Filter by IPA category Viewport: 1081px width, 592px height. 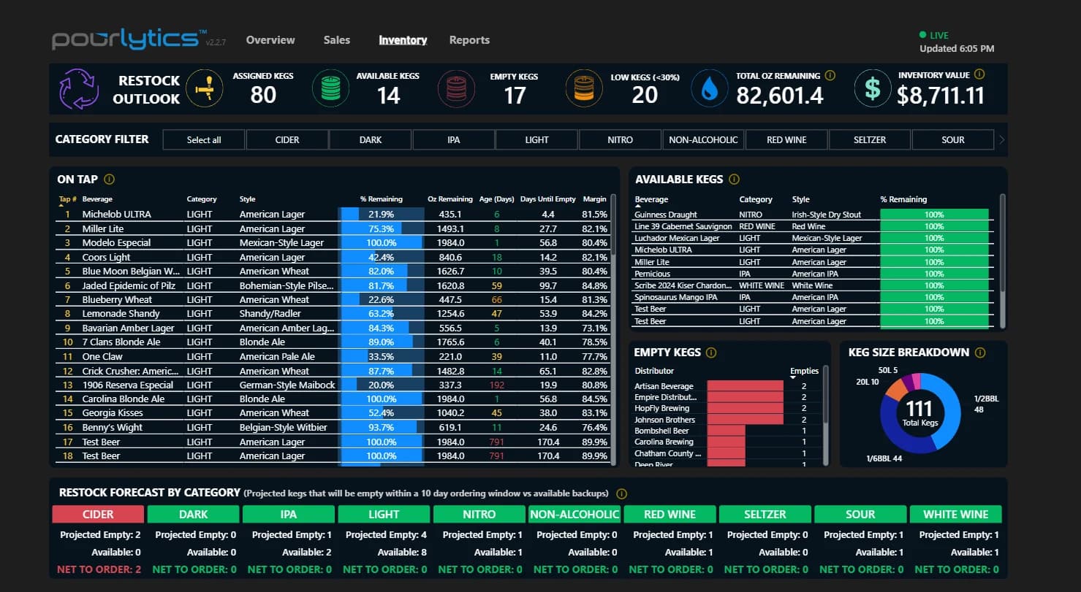[x=454, y=139]
